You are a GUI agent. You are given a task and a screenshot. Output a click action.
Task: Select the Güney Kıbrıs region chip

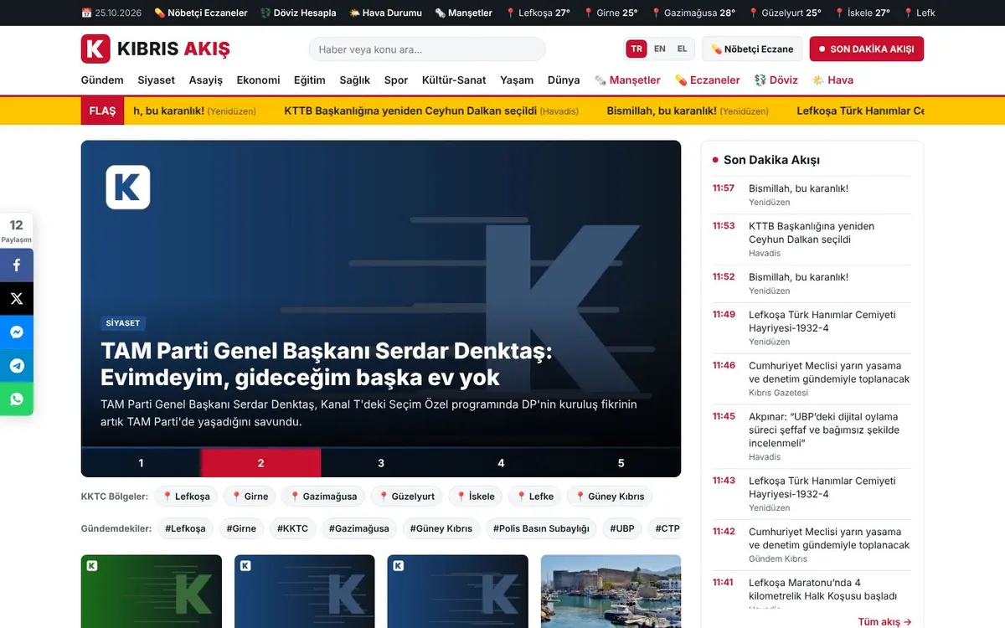(x=610, y=497)
